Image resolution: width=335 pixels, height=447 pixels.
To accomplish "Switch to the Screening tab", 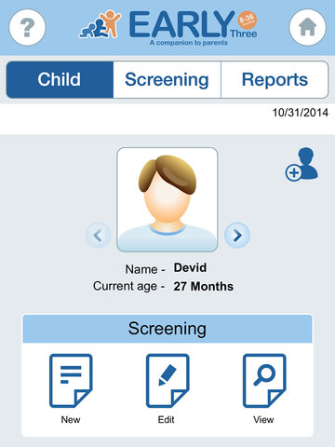I will 167,79.
